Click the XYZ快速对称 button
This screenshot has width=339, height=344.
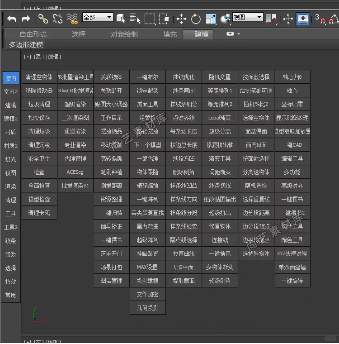292,253
